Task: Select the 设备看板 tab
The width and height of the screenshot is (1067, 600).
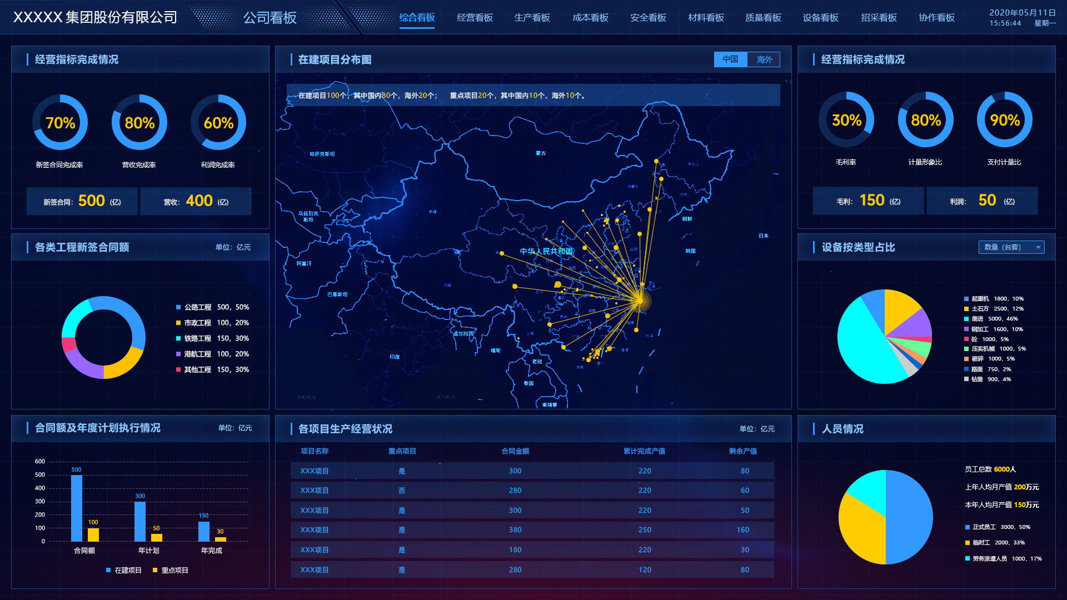Action: click(820, 18)
